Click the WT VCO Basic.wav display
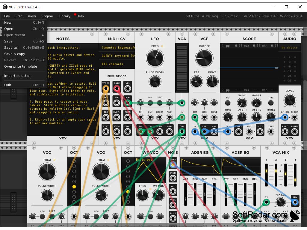The height and width of the screenshot is (230, 307). click(x=150, y=170)
